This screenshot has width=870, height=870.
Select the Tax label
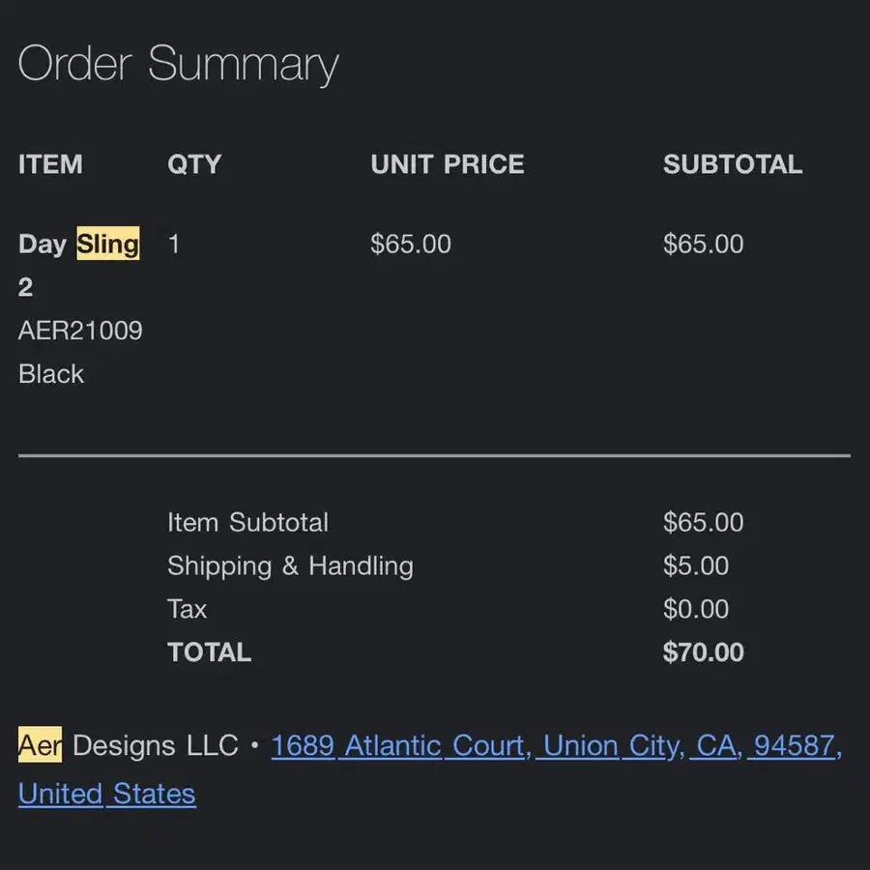point(188,609)
